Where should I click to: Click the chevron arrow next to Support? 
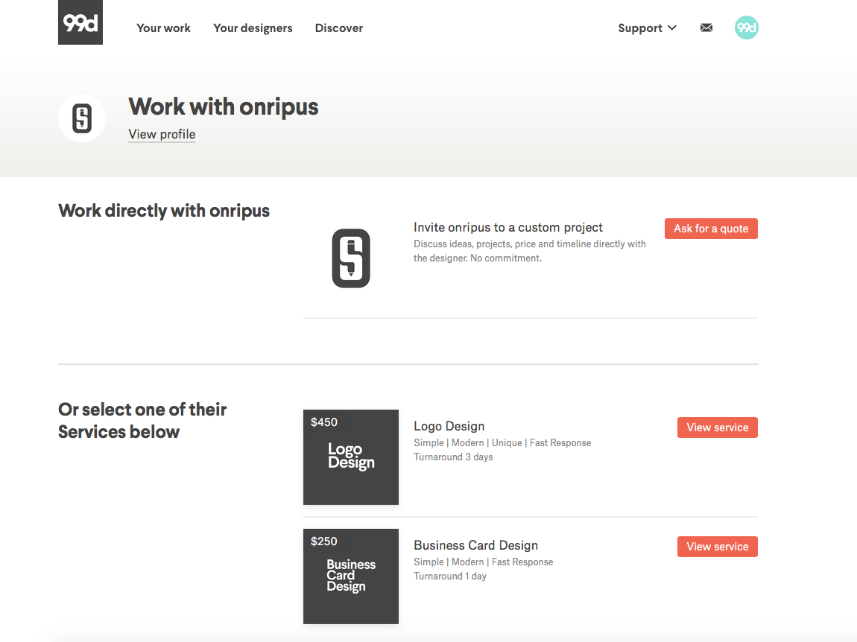[672, 28]
